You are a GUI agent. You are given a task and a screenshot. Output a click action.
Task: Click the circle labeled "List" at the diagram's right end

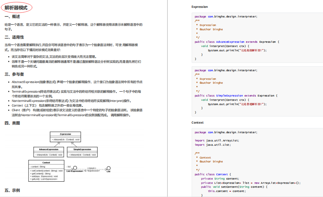[x=109, y=168]
